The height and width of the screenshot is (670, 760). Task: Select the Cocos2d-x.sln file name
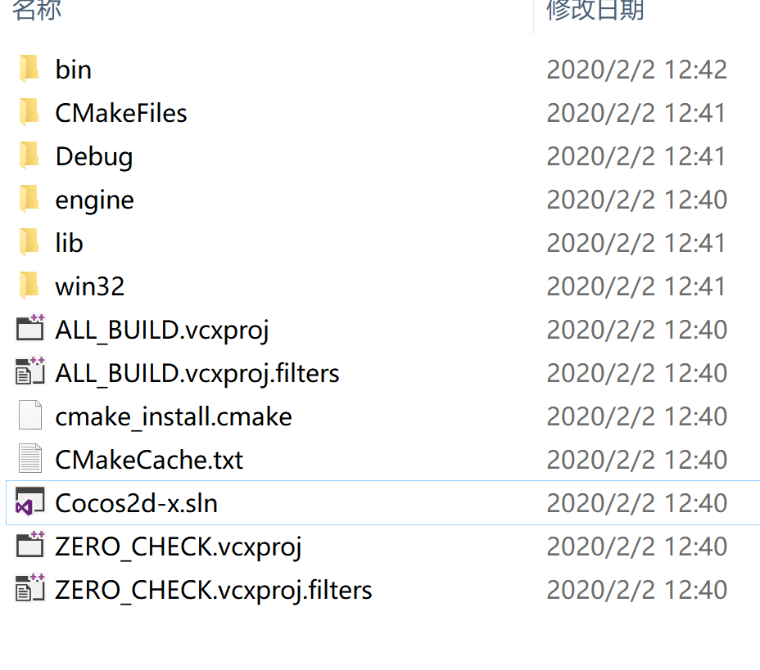click(136, 503)
